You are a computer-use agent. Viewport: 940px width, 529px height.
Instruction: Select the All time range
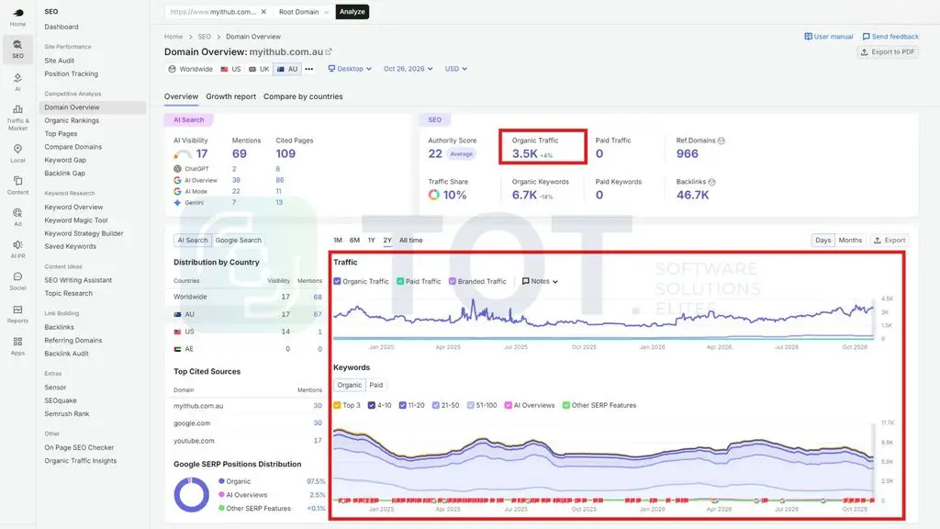click(x=410, y=240)
